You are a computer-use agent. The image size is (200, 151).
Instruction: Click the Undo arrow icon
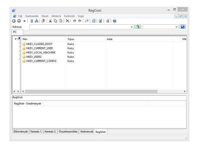[x=74, y=21]
